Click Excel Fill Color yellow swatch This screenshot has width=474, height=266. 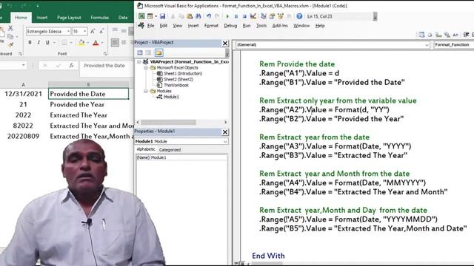81,43
